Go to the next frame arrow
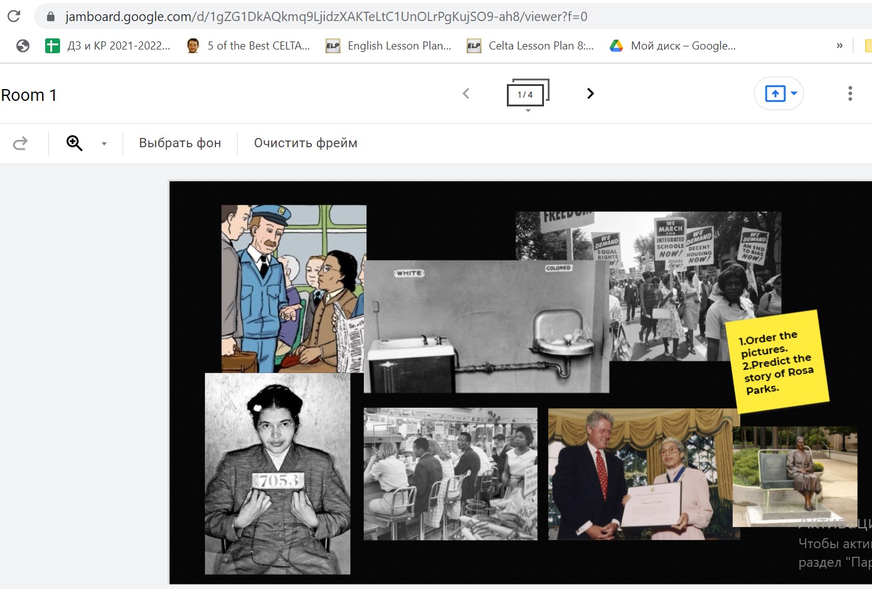 click(x=590, y=93)
